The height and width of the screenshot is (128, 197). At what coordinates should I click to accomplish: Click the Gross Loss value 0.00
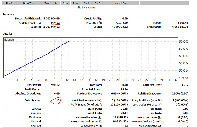125,85
